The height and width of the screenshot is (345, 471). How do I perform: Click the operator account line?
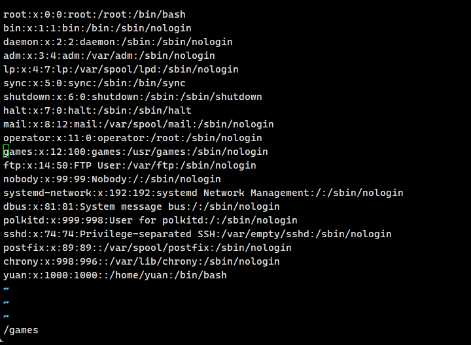pyautogui.click(x=132, y=138)
